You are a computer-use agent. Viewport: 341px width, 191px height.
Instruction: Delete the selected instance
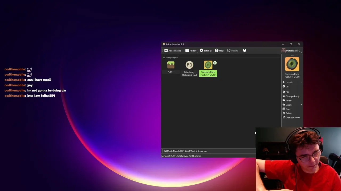pos(287,113)
